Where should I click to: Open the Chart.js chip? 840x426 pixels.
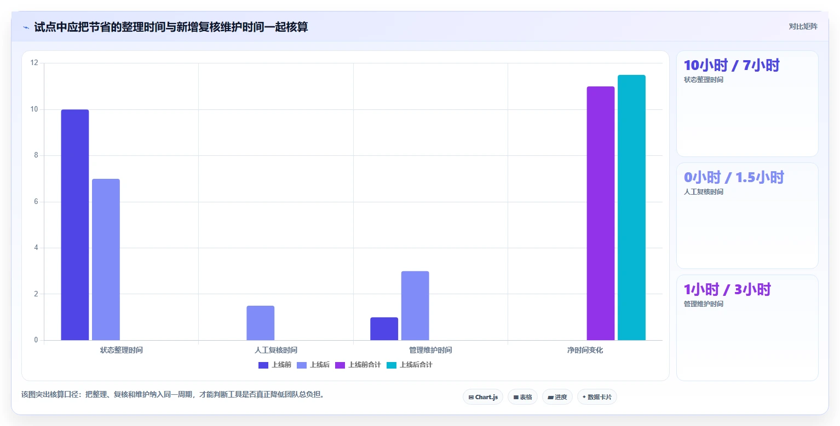pyautogui.click(x=483, y=397)
